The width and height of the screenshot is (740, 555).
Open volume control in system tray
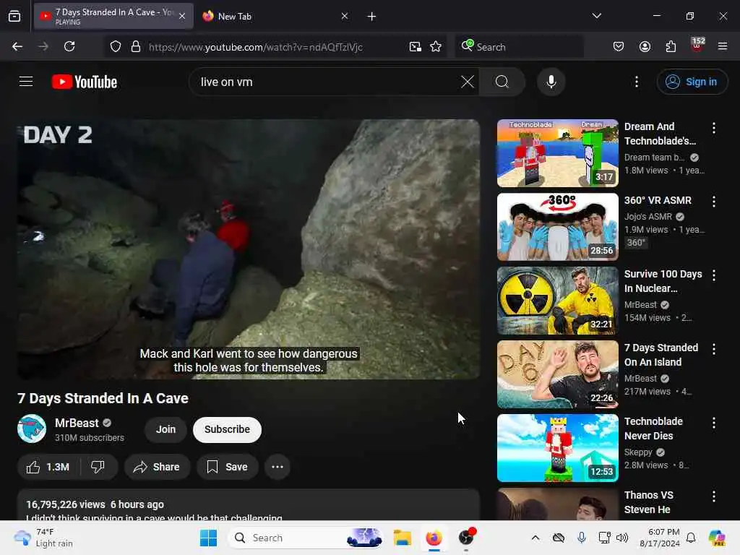622,538
